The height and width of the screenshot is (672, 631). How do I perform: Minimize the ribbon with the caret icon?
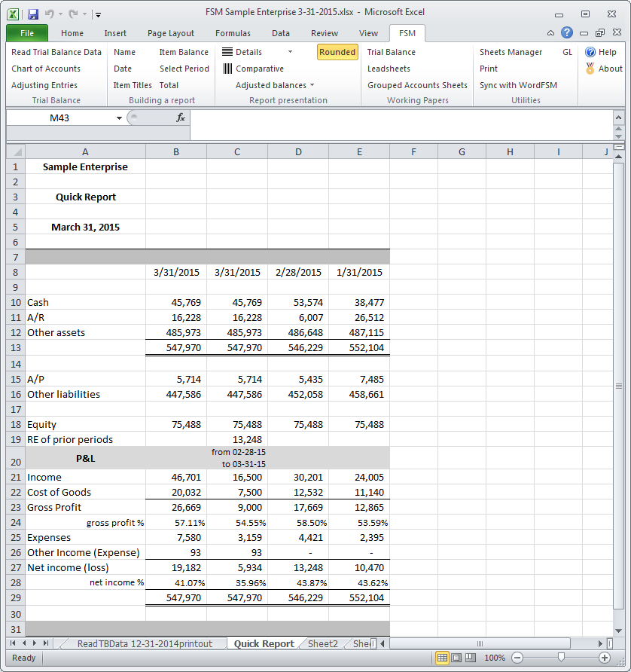[550, 33]
